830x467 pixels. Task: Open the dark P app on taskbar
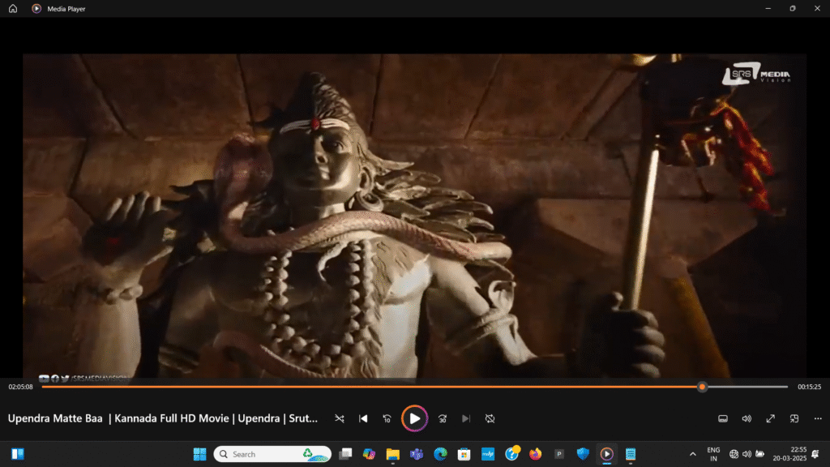pyautogui.click(x=559, y=454)
